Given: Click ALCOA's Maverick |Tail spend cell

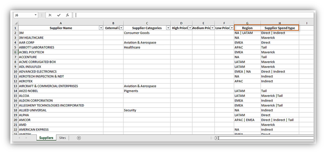Looking at the screenshot, I should click(x=280, y=96).
